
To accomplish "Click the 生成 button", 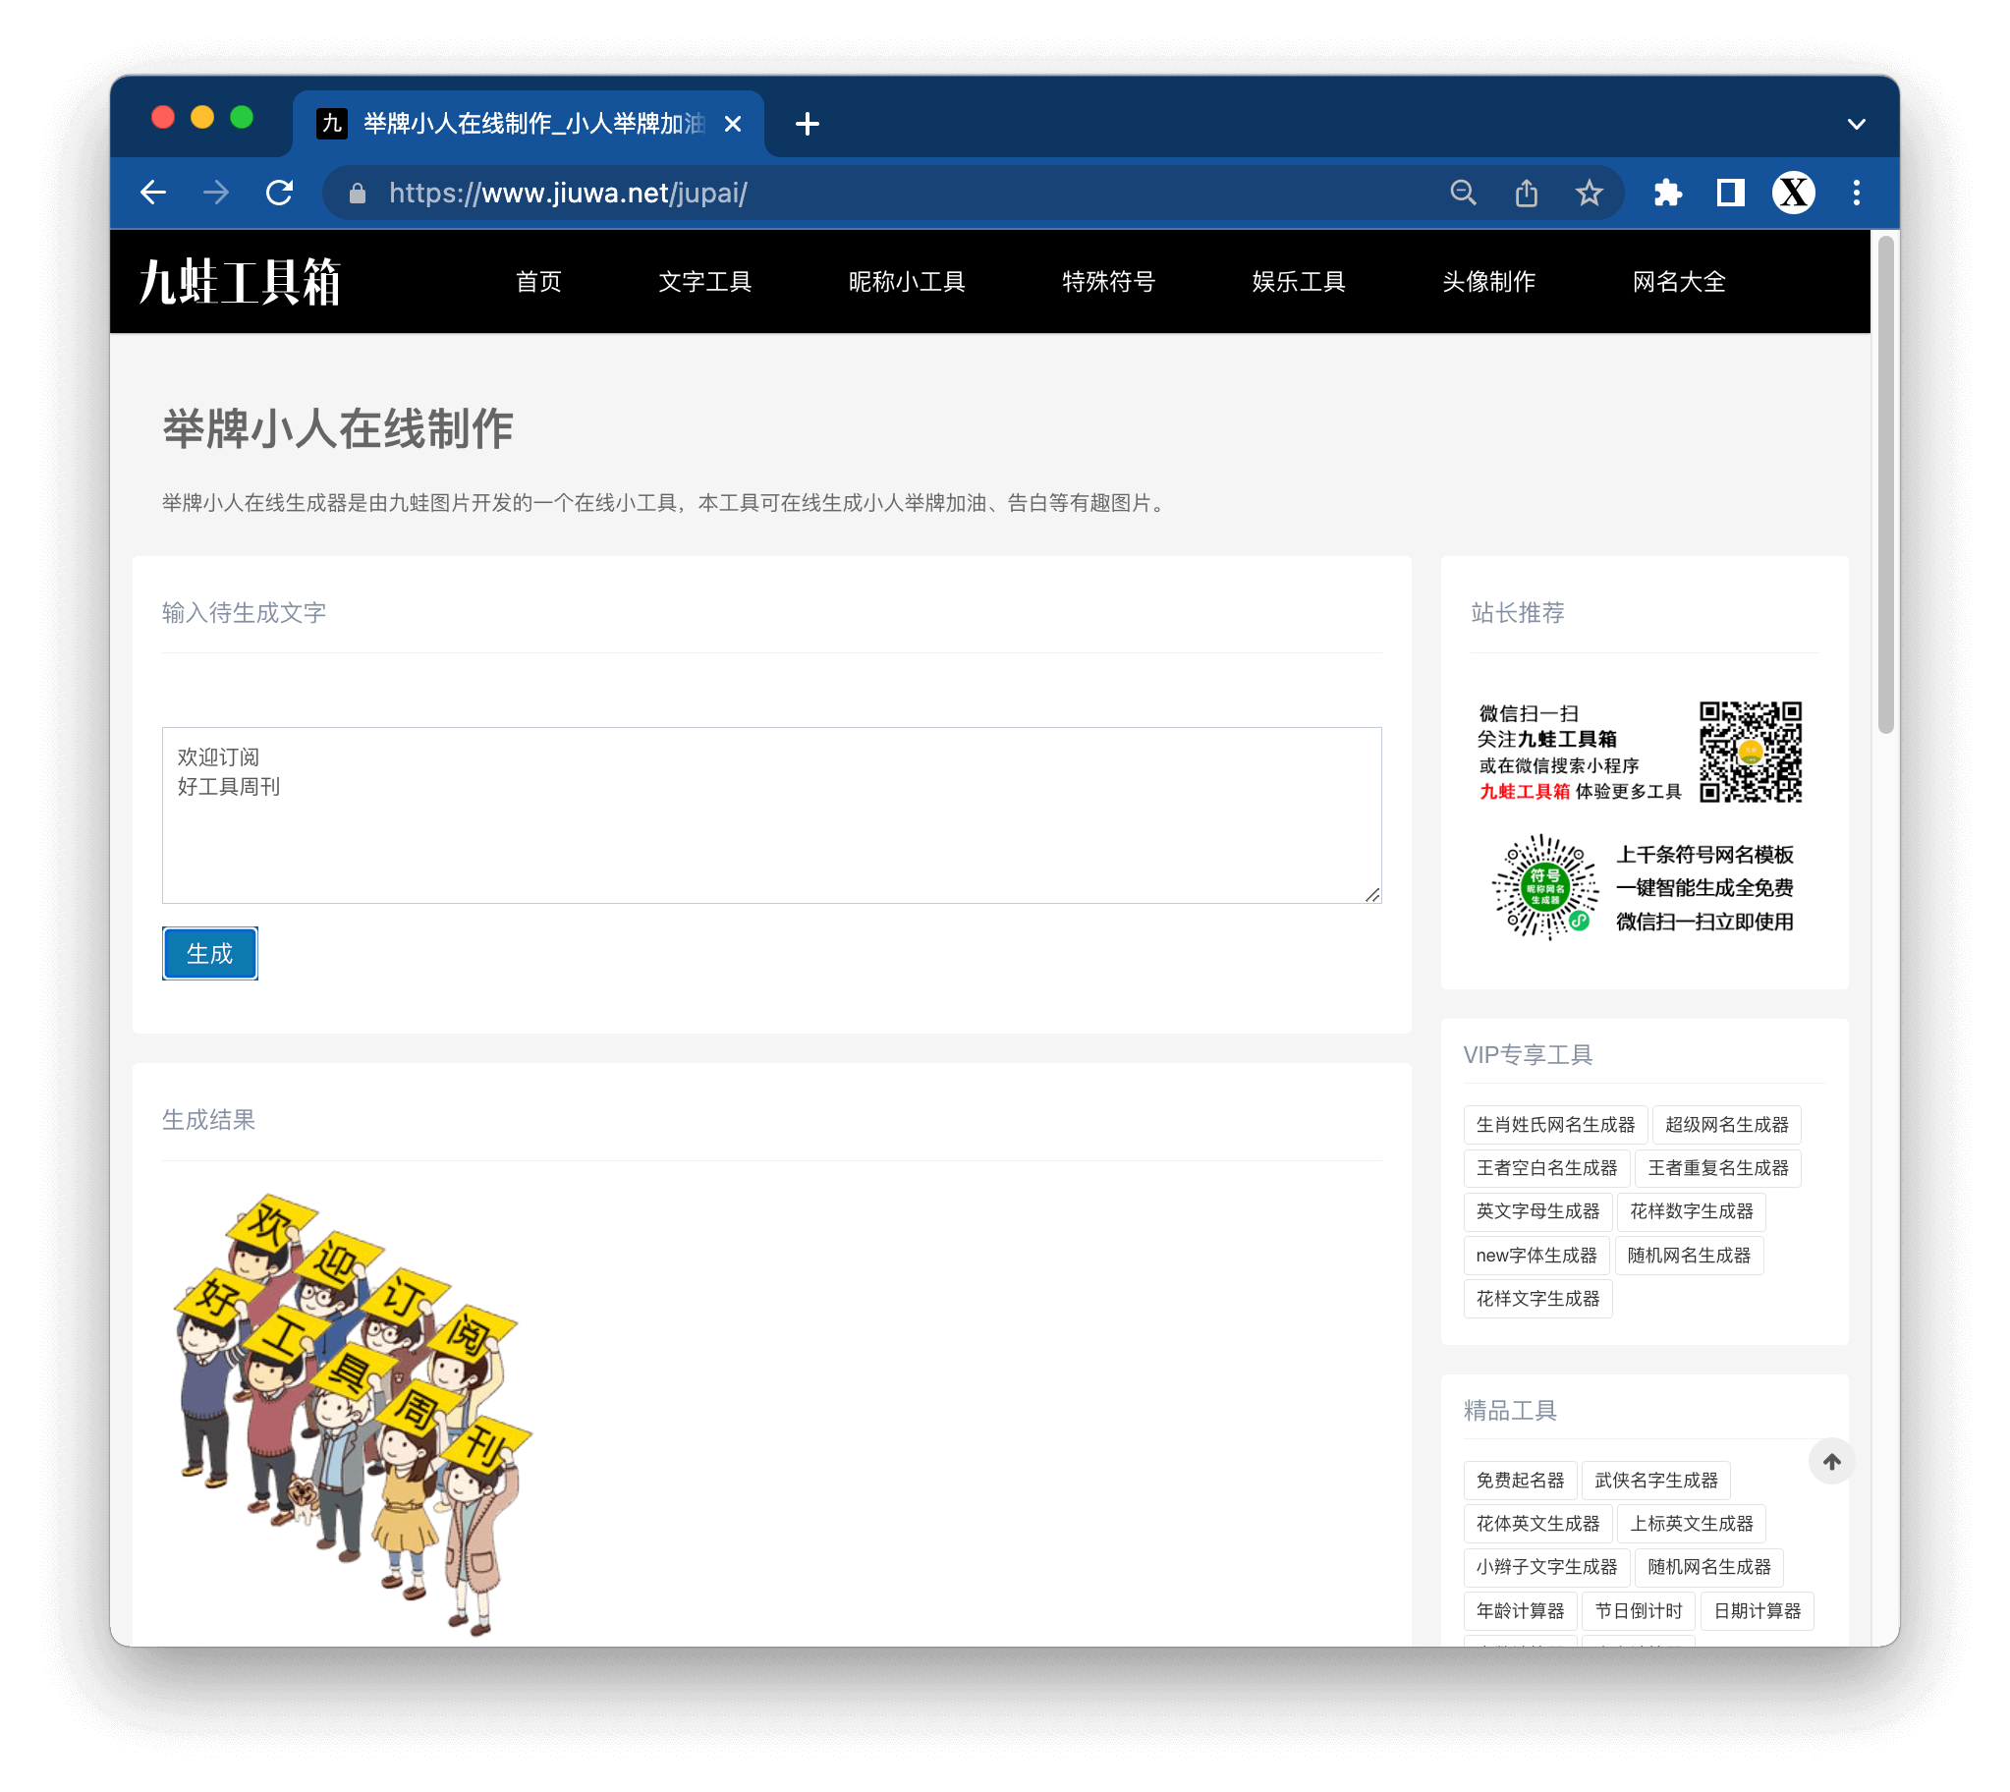I will [209, 953].
